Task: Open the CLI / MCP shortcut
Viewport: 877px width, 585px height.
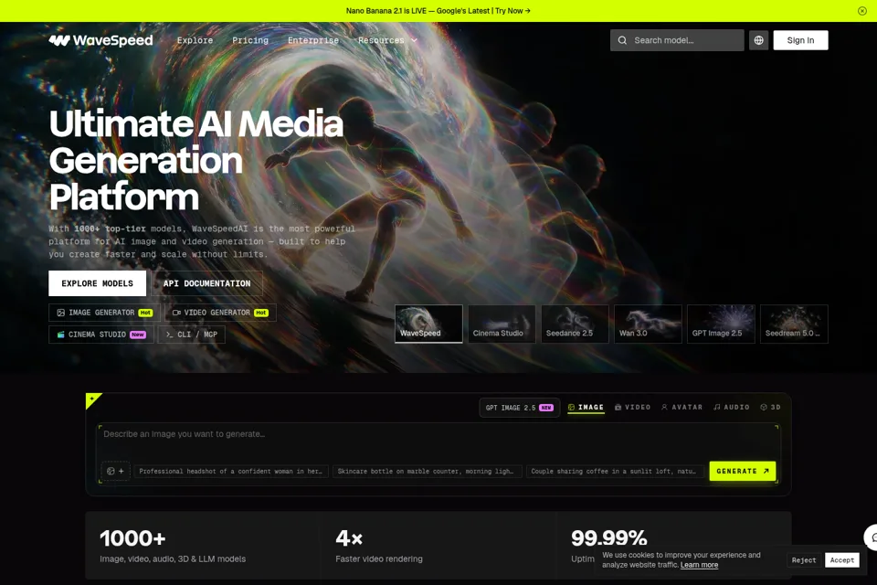Action: 192,335
